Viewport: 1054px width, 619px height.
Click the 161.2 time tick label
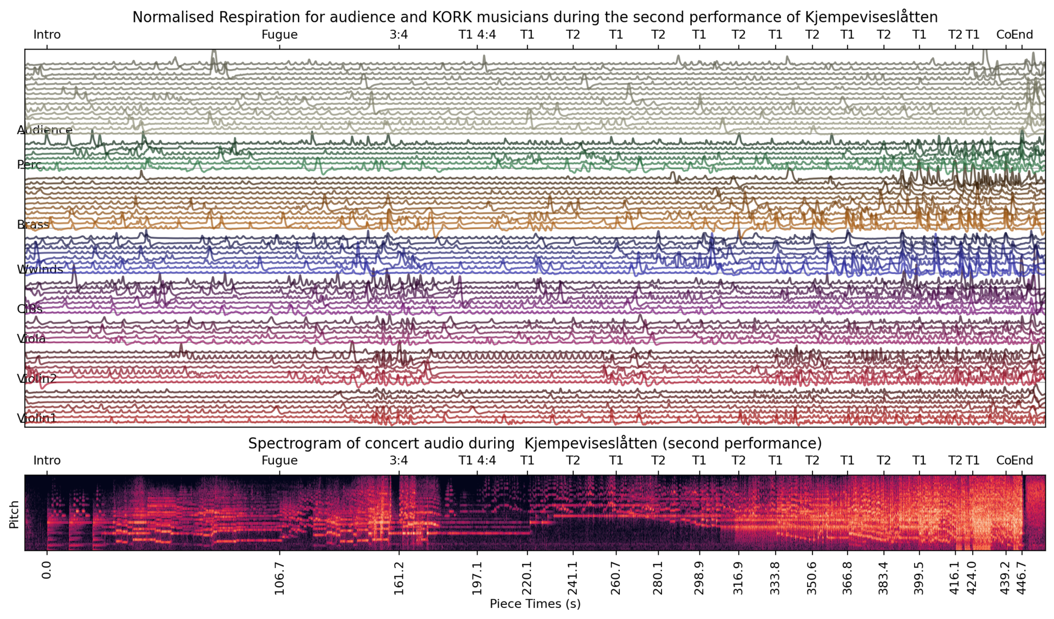pyautogui.click(x=399, y=578)
